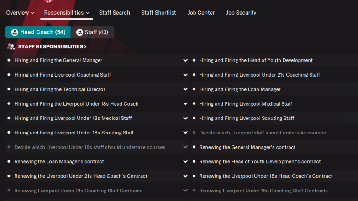Click bullet next to Hiring Liverpool Scouting Staff
The image size is (358, 201).
click(194, 118)
